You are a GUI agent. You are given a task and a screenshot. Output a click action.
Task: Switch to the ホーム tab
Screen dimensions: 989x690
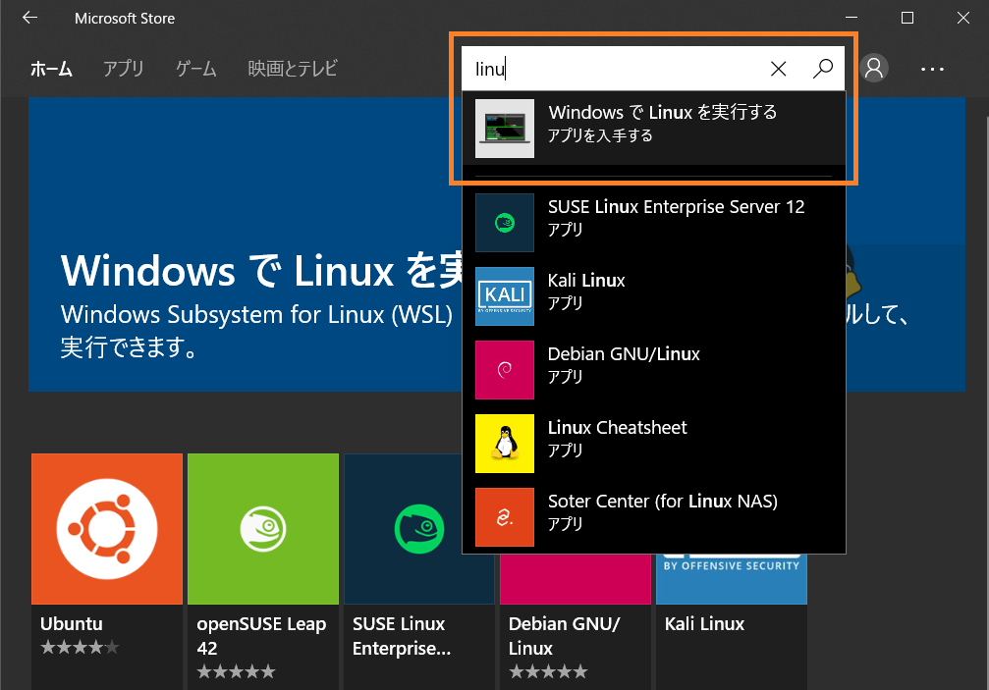51,69
